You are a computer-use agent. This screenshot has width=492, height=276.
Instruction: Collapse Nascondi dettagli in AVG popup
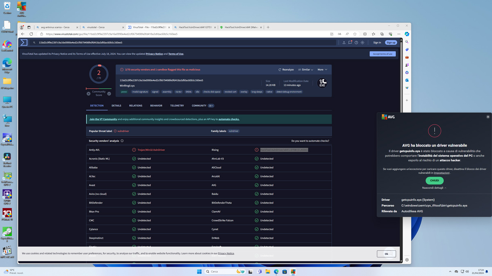434,188
